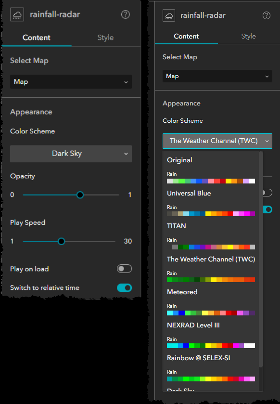The width and height of the screenshot is (280, 404).
Task: Click the rainfall-radar widget cloud icon
Action: (17, 14)
